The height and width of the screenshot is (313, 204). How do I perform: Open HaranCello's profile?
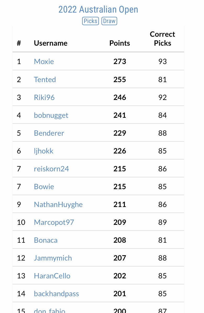[x=52, y=276]
